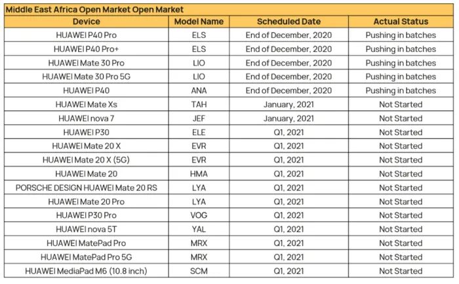Select the HUAWEI nova 5T device cell

tap(87, 230)
